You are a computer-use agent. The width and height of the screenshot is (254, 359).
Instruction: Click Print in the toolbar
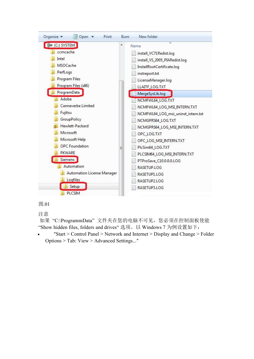tap(108, 37)
